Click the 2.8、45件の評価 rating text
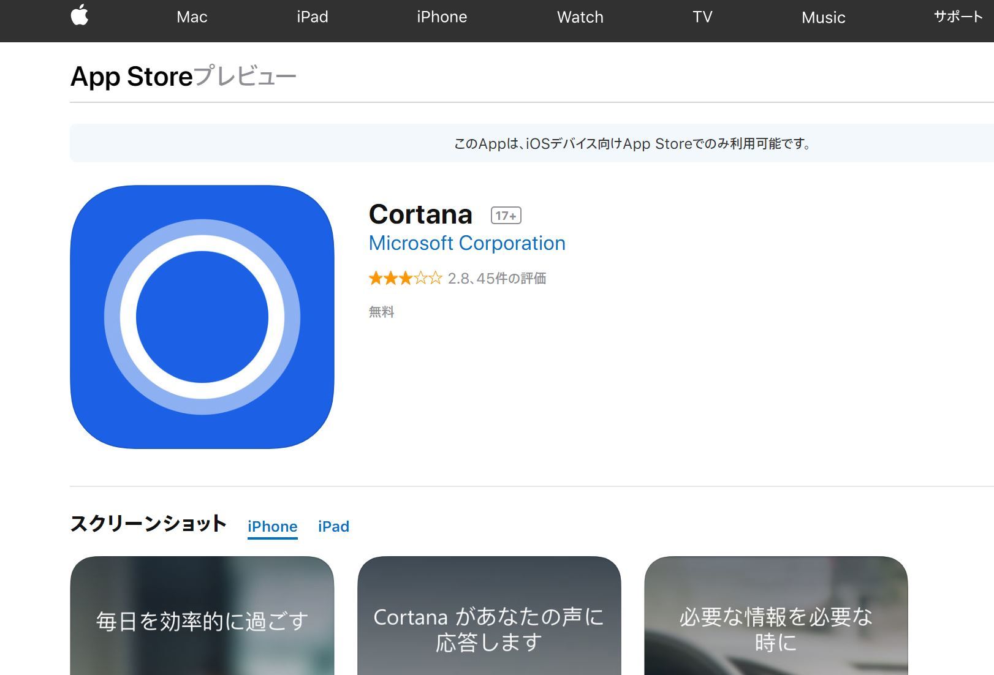The width and height of the screenshot is (994, 675). coord(497,279)
